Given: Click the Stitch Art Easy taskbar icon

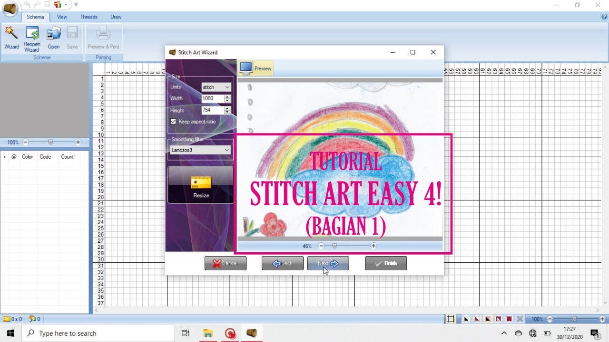Looking at the screenshot, I should (x=252, y=333).
